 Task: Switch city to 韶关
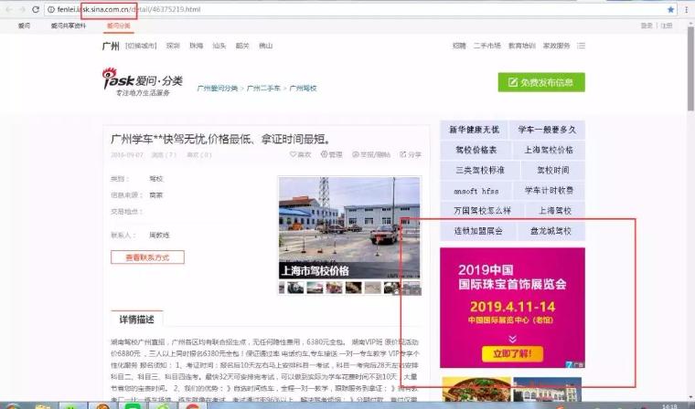coord(242,46)
